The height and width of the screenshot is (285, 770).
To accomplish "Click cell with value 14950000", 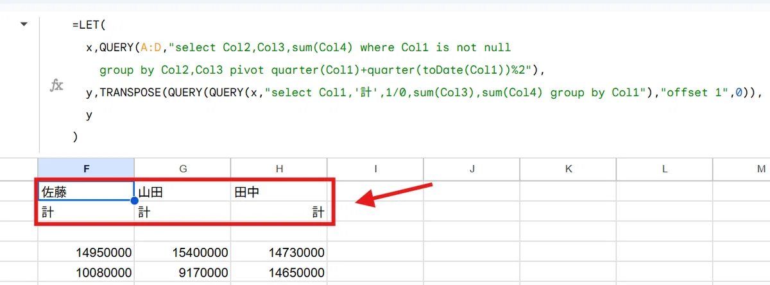I will click(86, 253).
